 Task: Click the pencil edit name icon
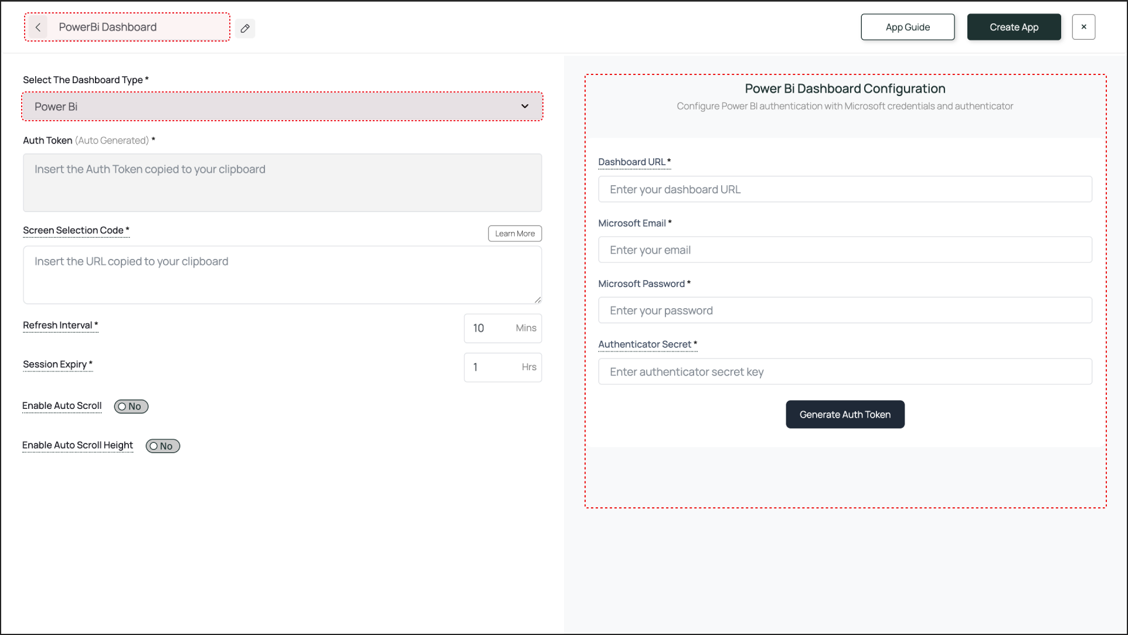245,28
